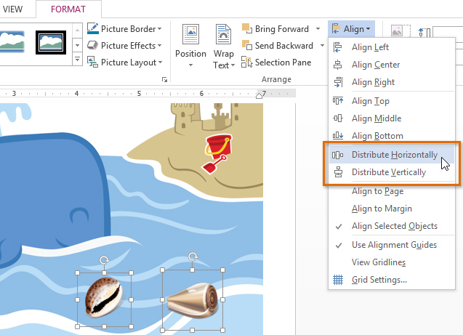Viewport: 463px width, 335px height.
Task: Choose Align Right from menu
Action: pos(392,82)
